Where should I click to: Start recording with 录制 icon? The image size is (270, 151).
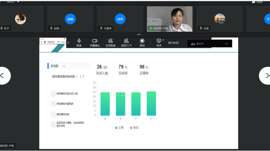[142, 43]
